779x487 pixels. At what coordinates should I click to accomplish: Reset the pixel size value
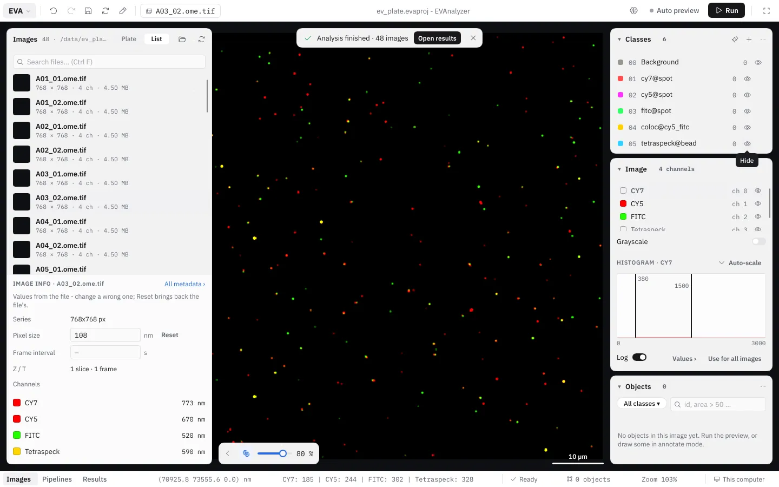[170, 335]
